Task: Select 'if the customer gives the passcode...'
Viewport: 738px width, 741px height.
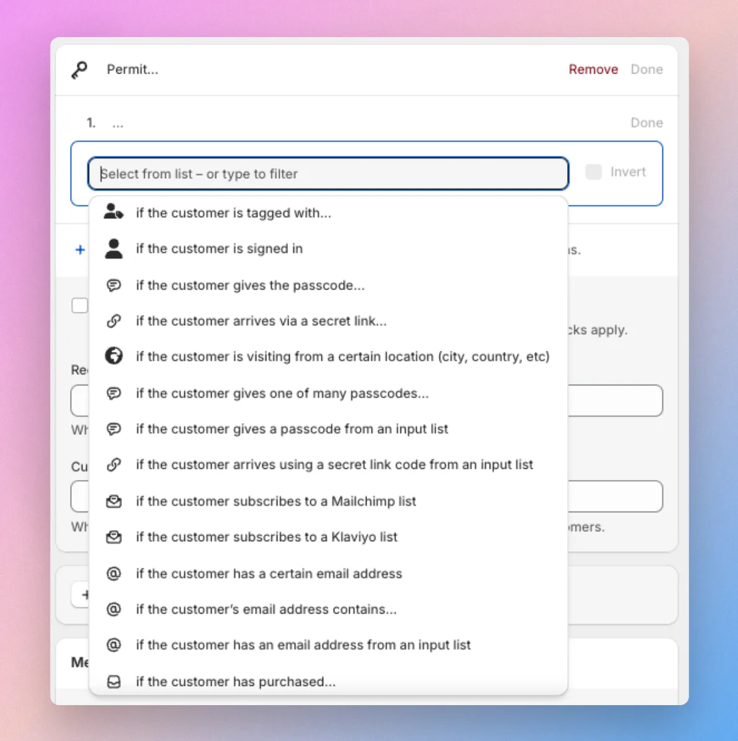Action: coord(328,285)
